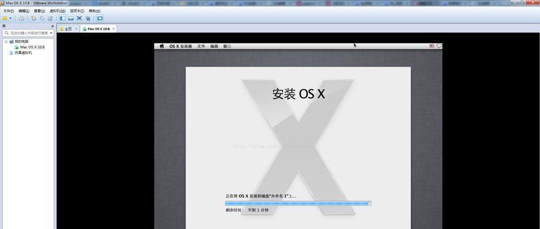The image size is (540, 229).
Task: Close the 主页 tab
Action: [76, 29]
